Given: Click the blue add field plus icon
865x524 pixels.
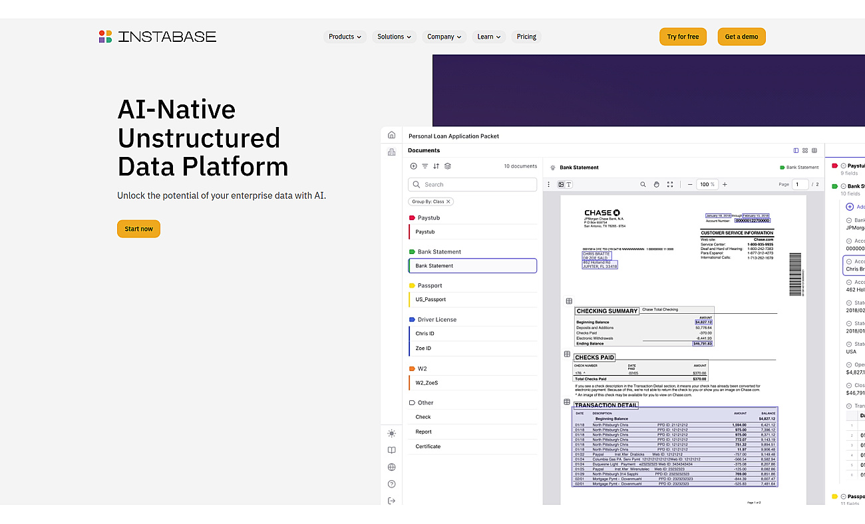Looking at the screenshot, I should click(850, 207).
